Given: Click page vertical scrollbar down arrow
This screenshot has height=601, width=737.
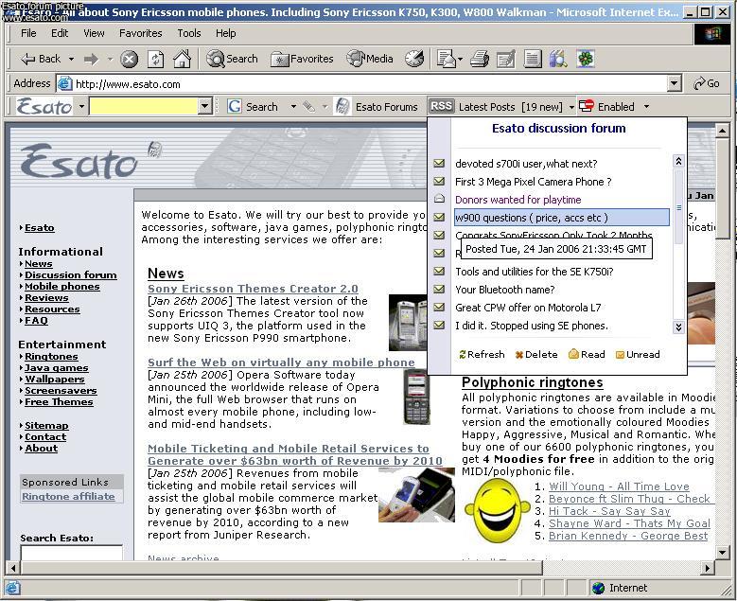Looking at the screenshot, I should click(x=723, y=552).
